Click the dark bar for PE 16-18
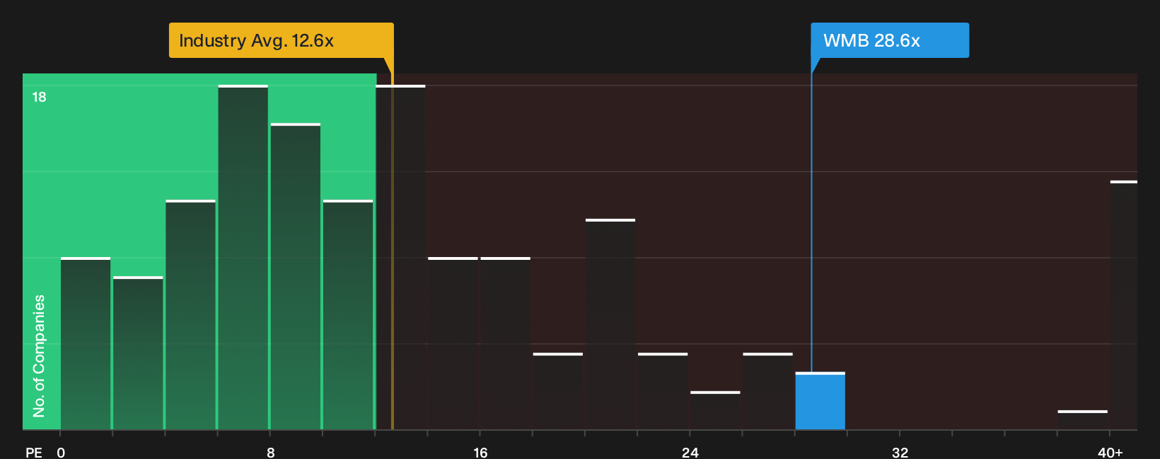The height and width of the screenshot is (459, 1160). tap(506, 344)
